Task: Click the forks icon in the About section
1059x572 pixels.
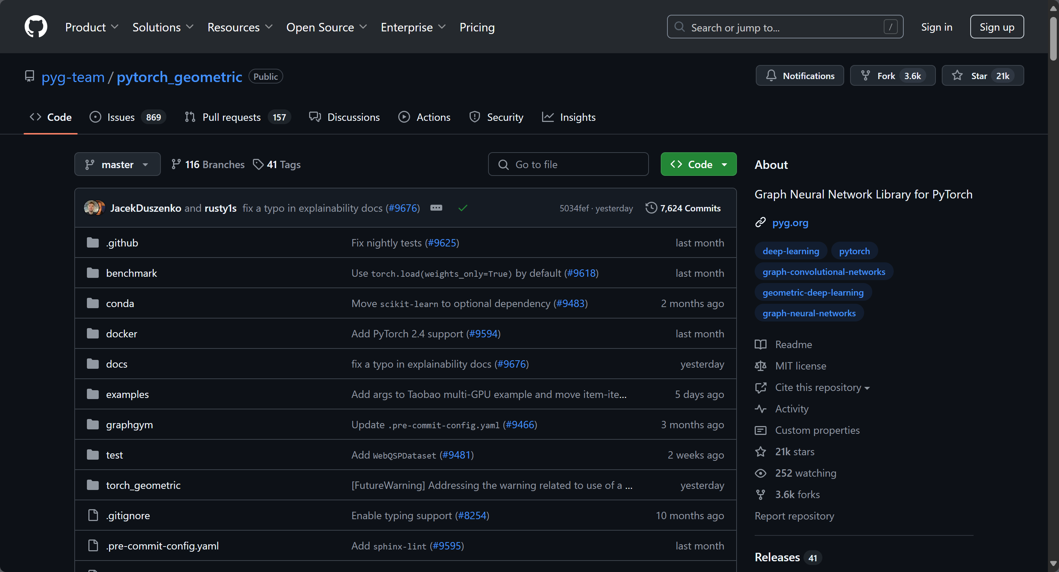Action: point(761,494)
